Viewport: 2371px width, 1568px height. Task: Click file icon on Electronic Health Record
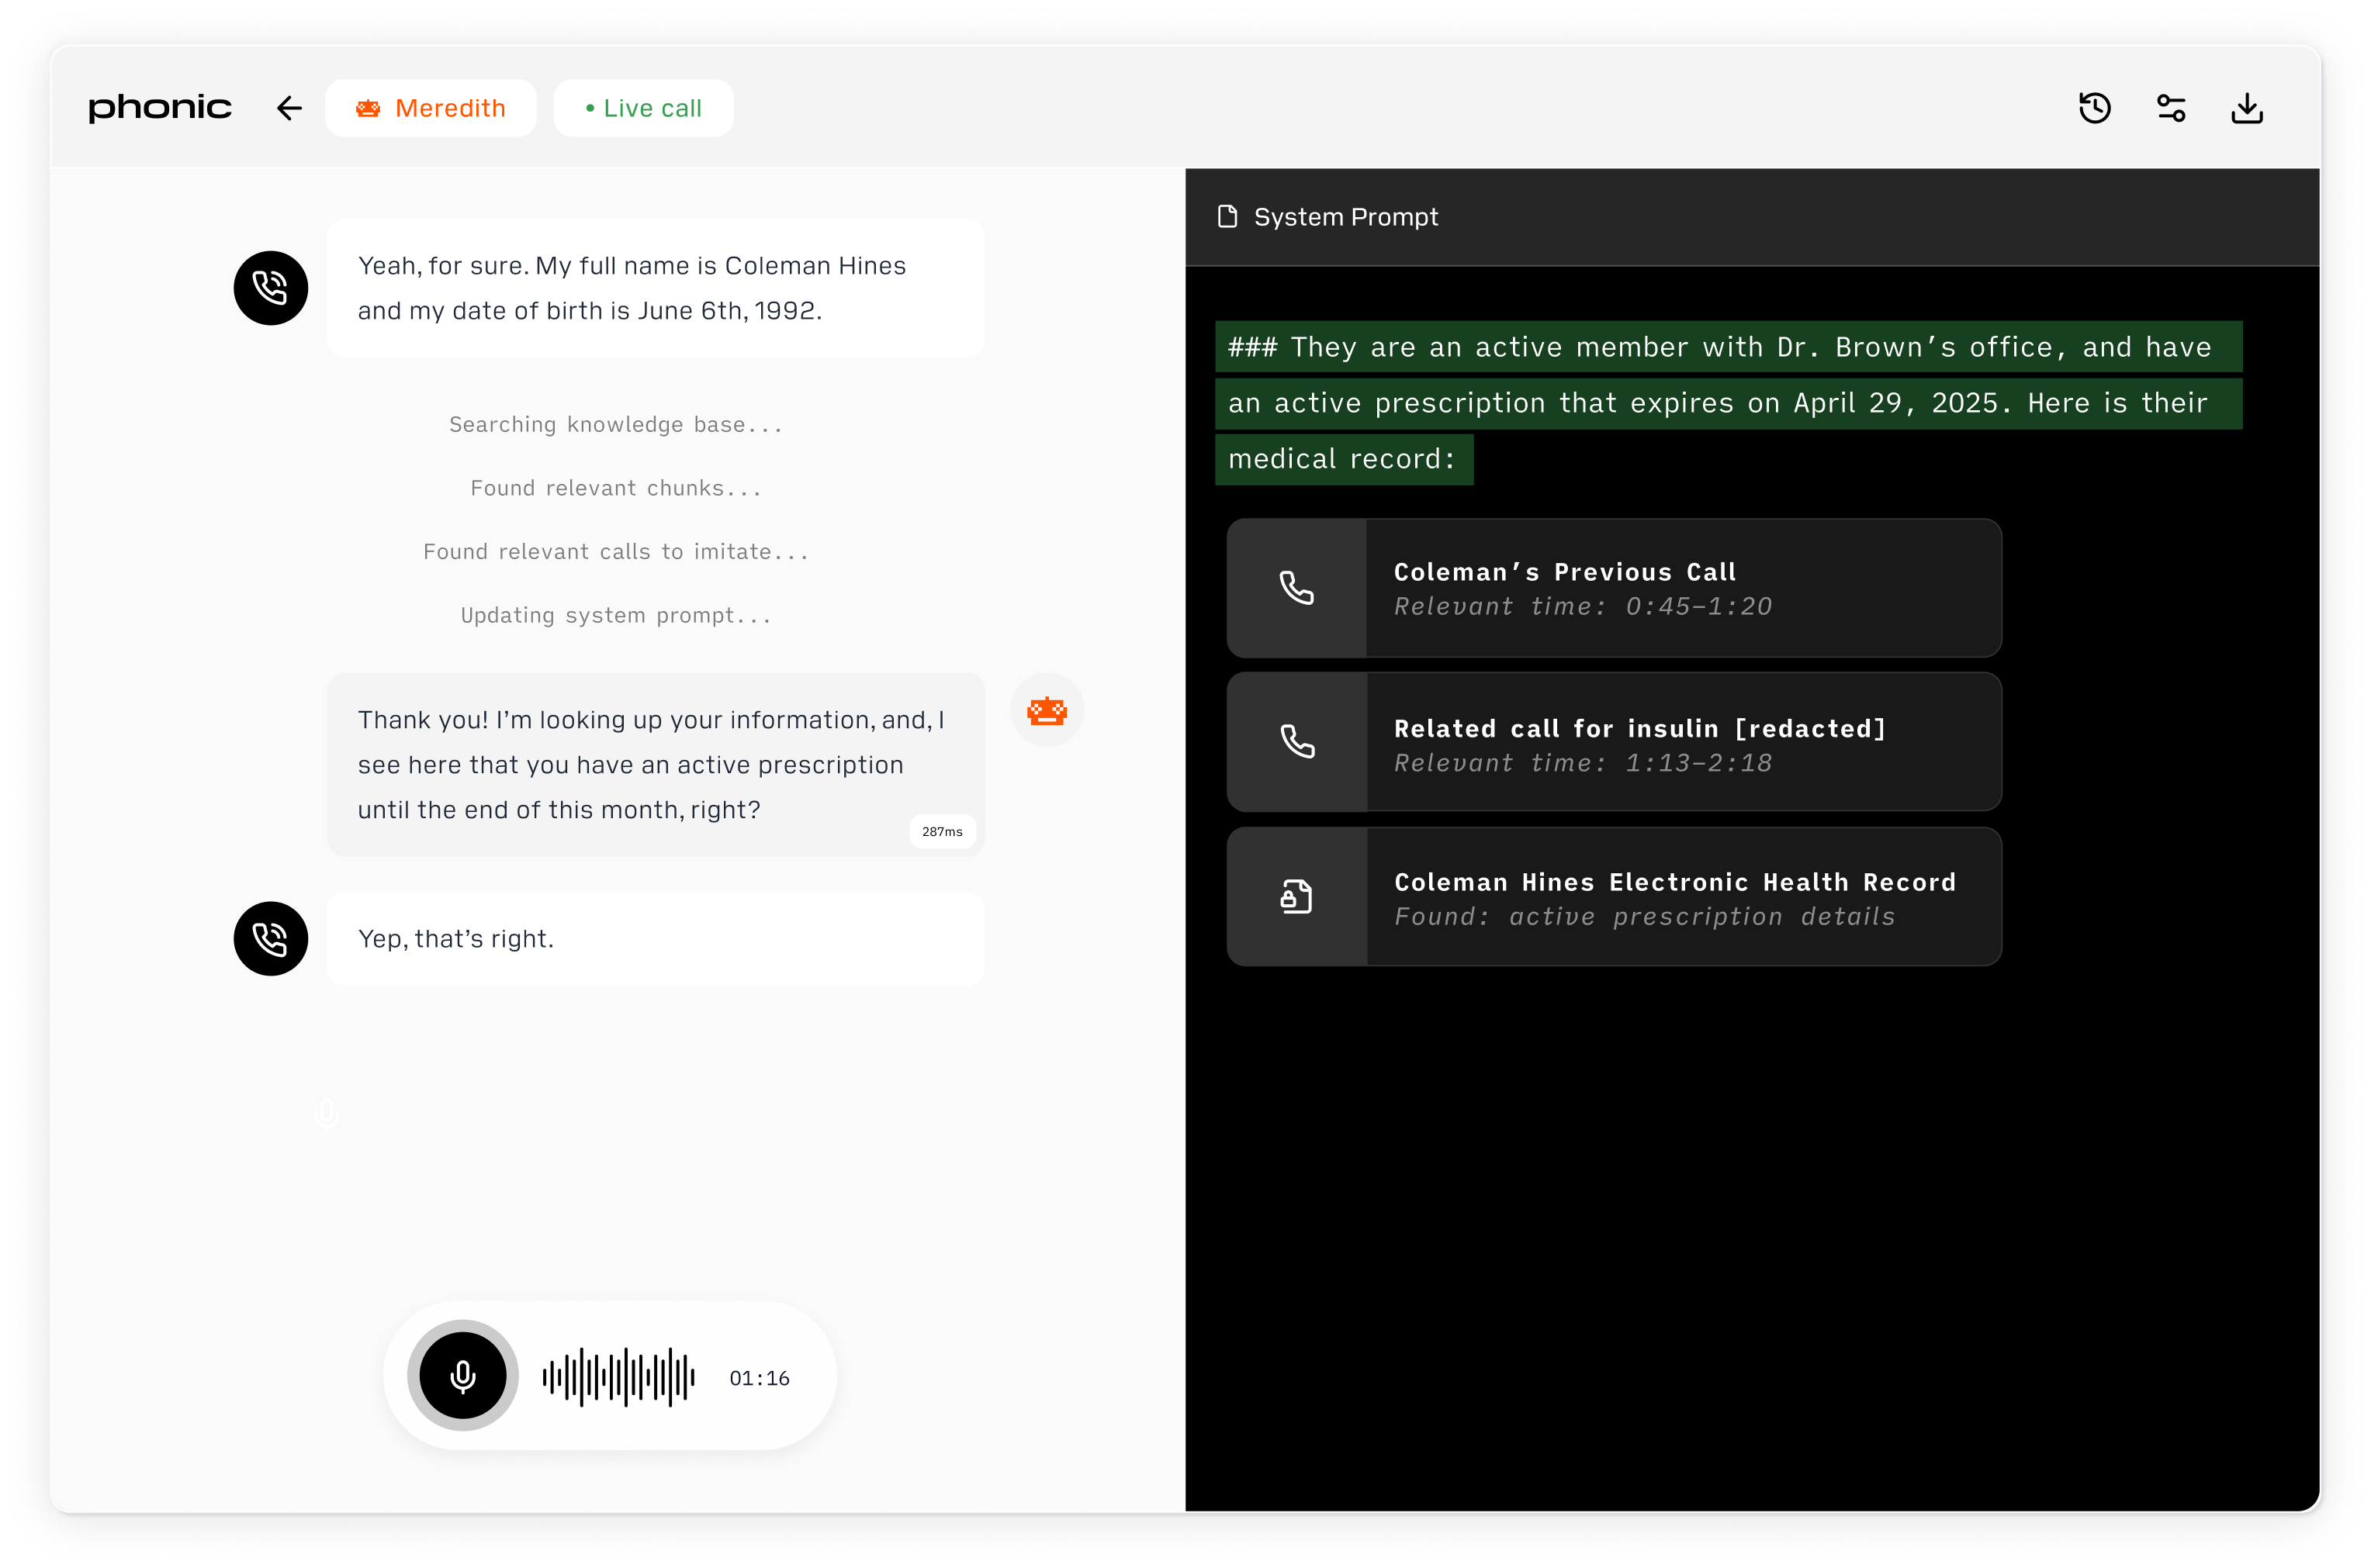[1296, 897]
